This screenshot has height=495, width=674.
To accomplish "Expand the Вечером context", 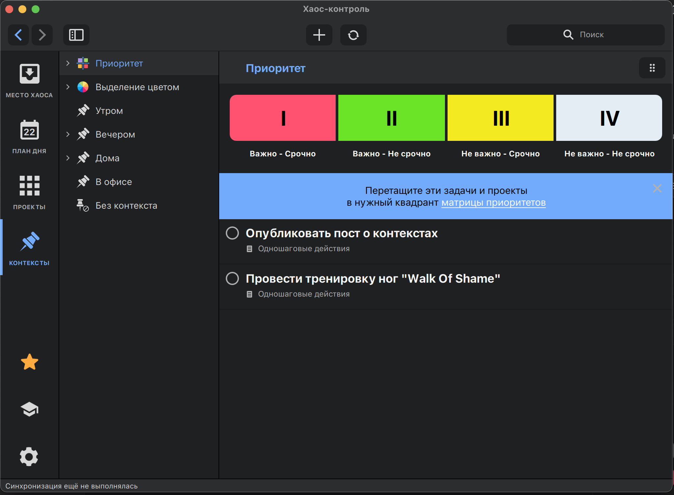I will (68, 134).
